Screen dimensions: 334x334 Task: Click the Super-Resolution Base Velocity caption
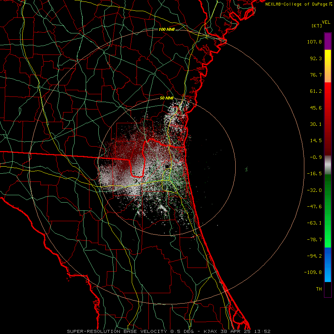tap(169, 331)
